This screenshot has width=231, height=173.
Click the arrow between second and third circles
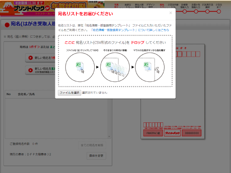[x=133, y=67]
